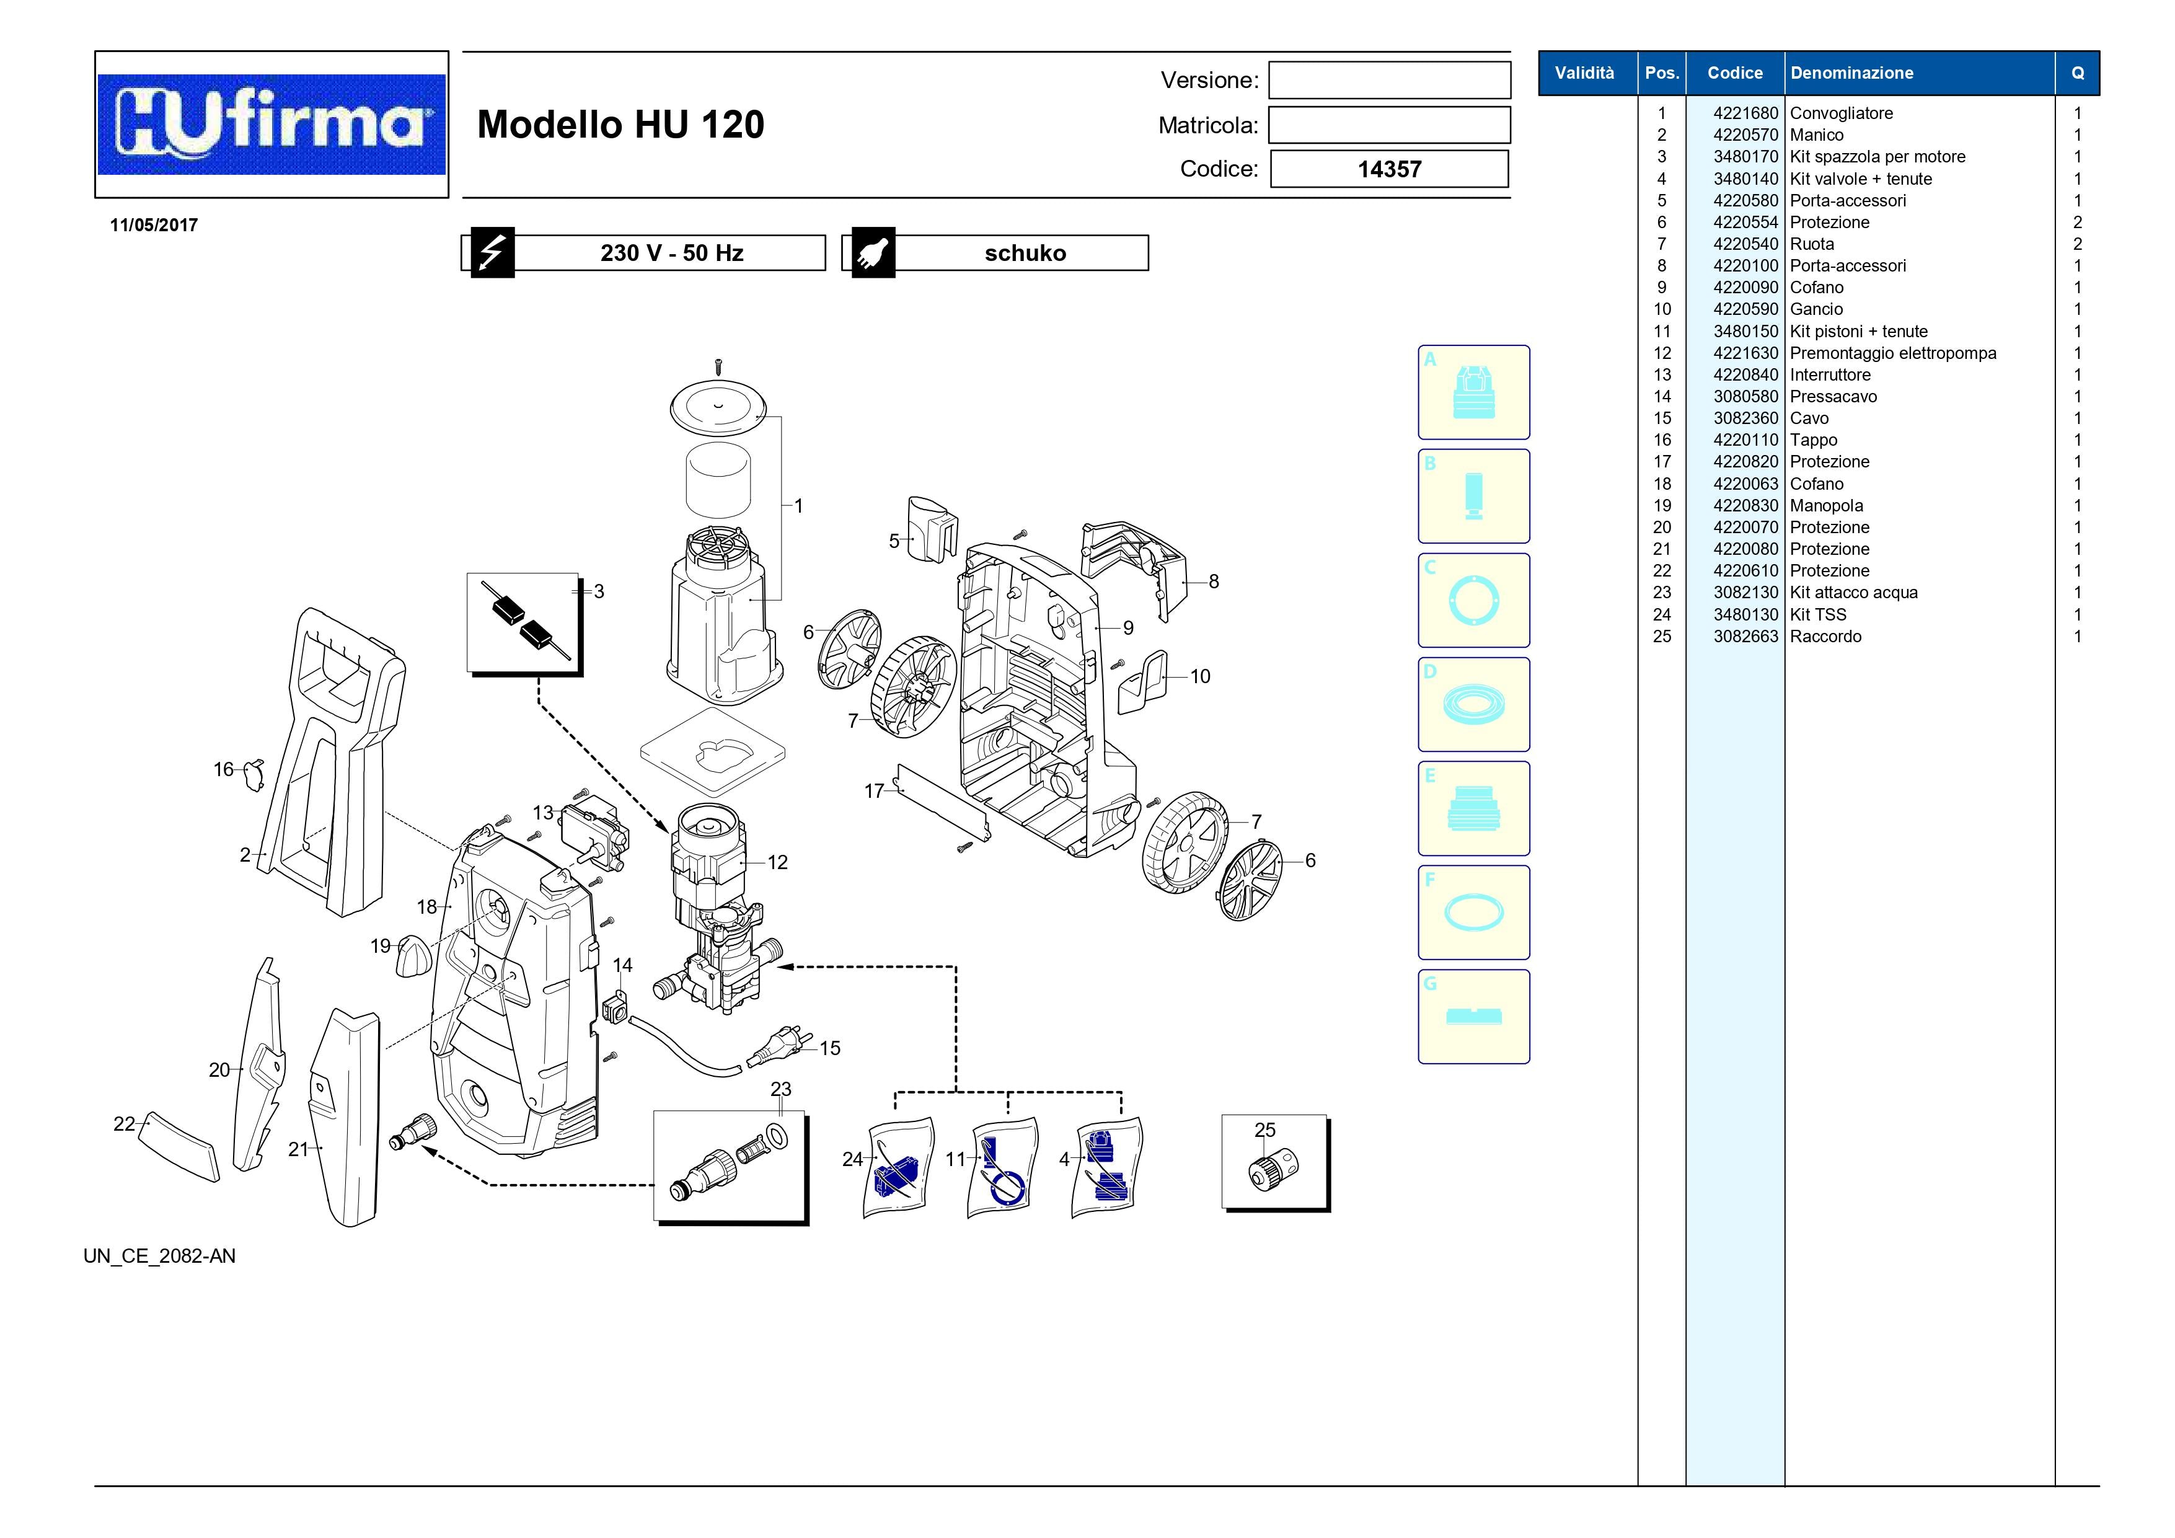The image size is (2175, 1538).
Task: Click the HUfirma logo
Action: point(271,124)
